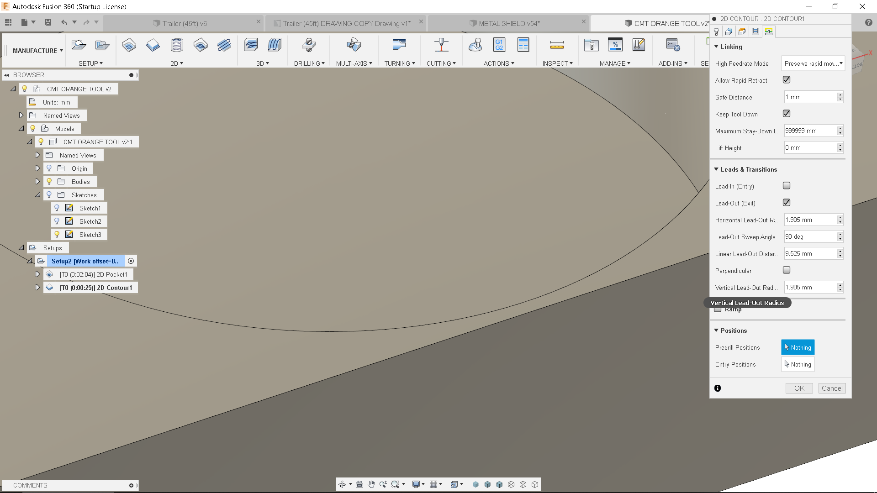The height and width of the screenshot is (493, 877).
Task: Open the 2D Pocket tool icon
Action: (129, 45)
